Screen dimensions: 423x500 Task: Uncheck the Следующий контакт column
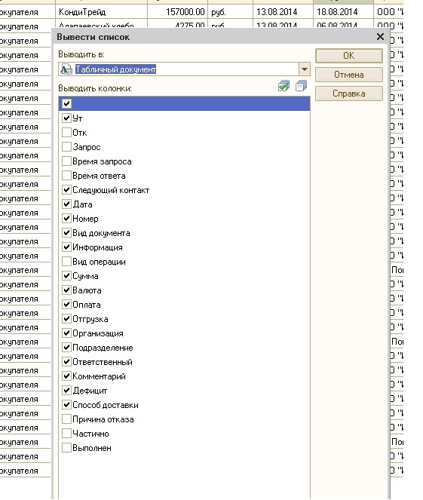[x=66, y=190]
